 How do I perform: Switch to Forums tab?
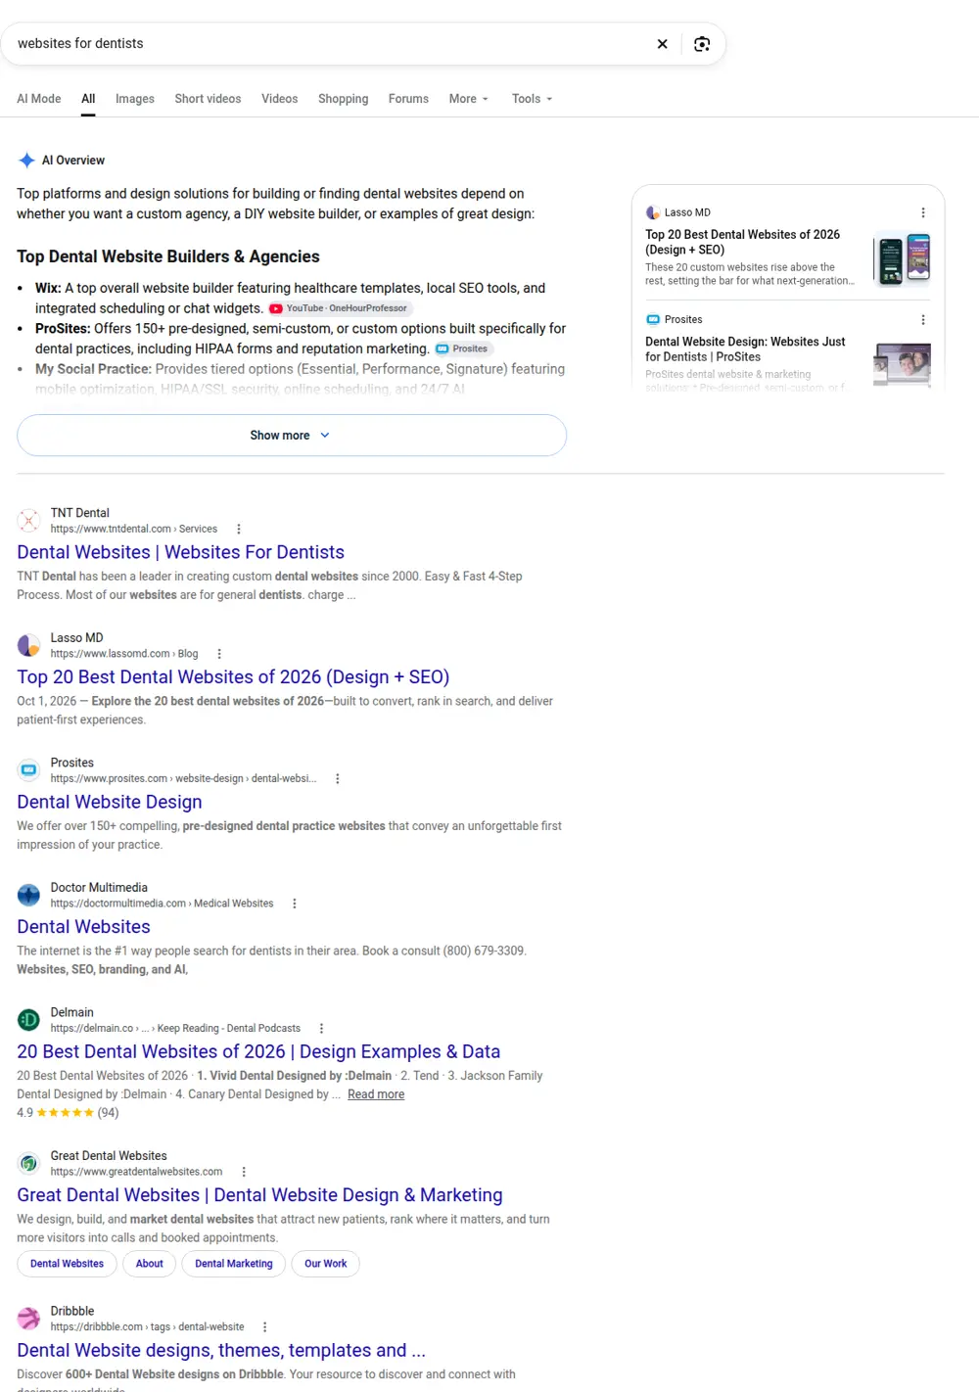(x=408, y=99)
